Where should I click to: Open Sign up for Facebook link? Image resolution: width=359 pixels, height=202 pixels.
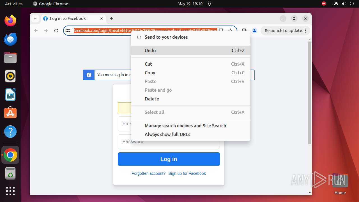[187, 173]
